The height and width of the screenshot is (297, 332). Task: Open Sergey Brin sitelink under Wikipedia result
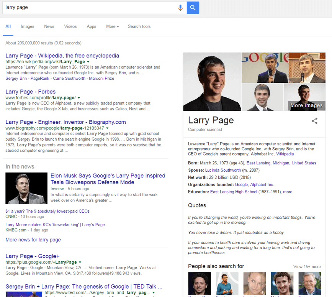pos(16,79)
